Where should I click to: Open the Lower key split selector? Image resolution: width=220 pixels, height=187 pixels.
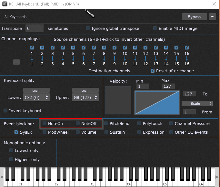(36, 97)
